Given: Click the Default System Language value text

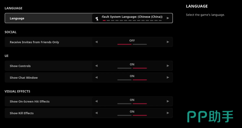Looking at the screenshot, I should click(x=132, y=17).
